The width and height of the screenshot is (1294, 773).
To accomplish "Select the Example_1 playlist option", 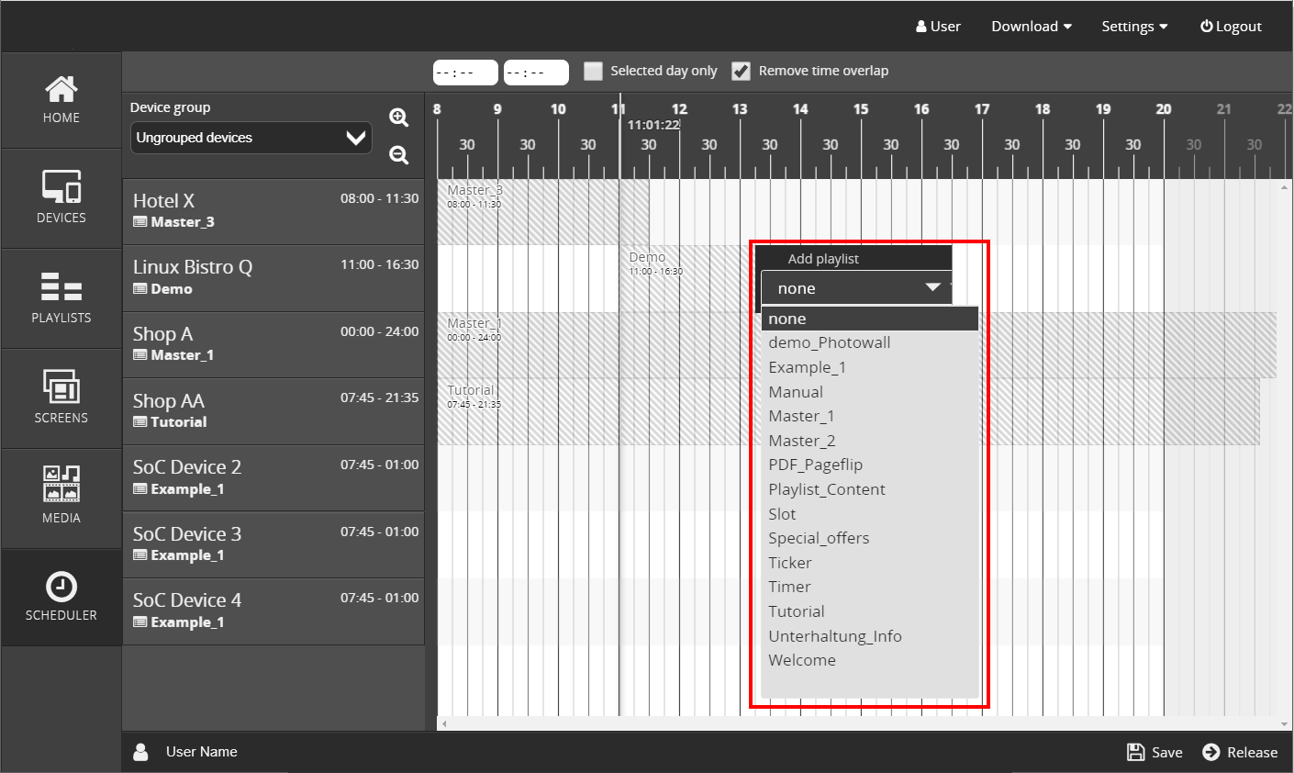I will (x=870, y=367).
